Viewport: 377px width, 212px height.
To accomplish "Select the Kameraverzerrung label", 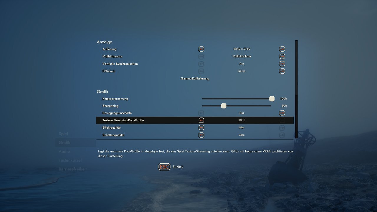I will (115, 99).
